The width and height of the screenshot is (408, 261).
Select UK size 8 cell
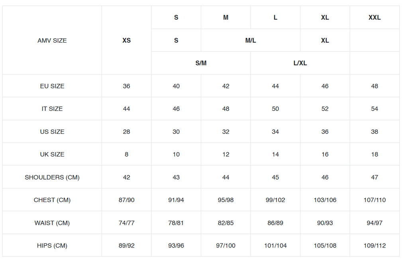click(x=126, y=154)
